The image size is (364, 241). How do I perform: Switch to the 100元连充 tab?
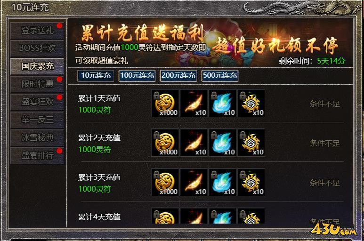[x=137, y=76]
